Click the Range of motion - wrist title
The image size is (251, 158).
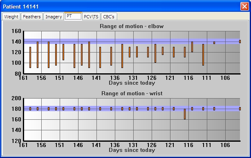132,93
